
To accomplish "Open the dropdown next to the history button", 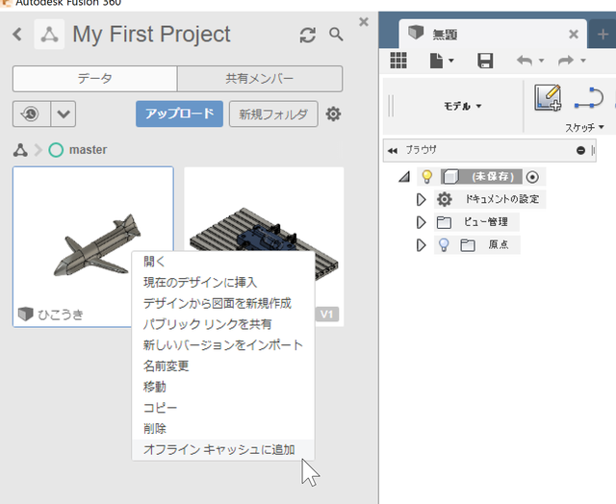I will pos(64,113).
